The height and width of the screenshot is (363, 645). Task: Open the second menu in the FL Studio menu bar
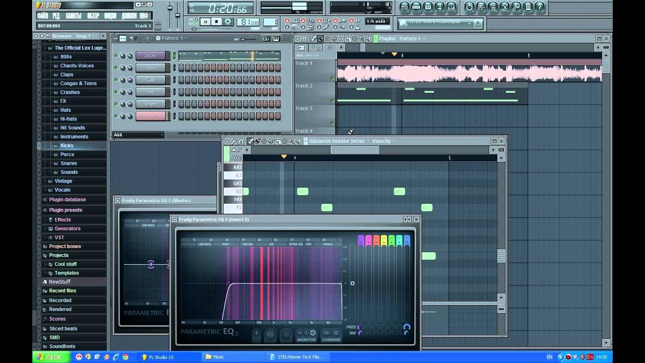point(56,16)
